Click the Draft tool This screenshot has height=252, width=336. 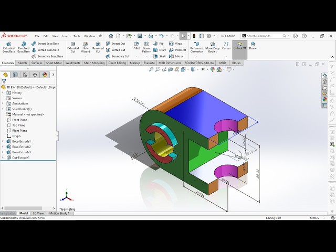(x=160, y=50)
